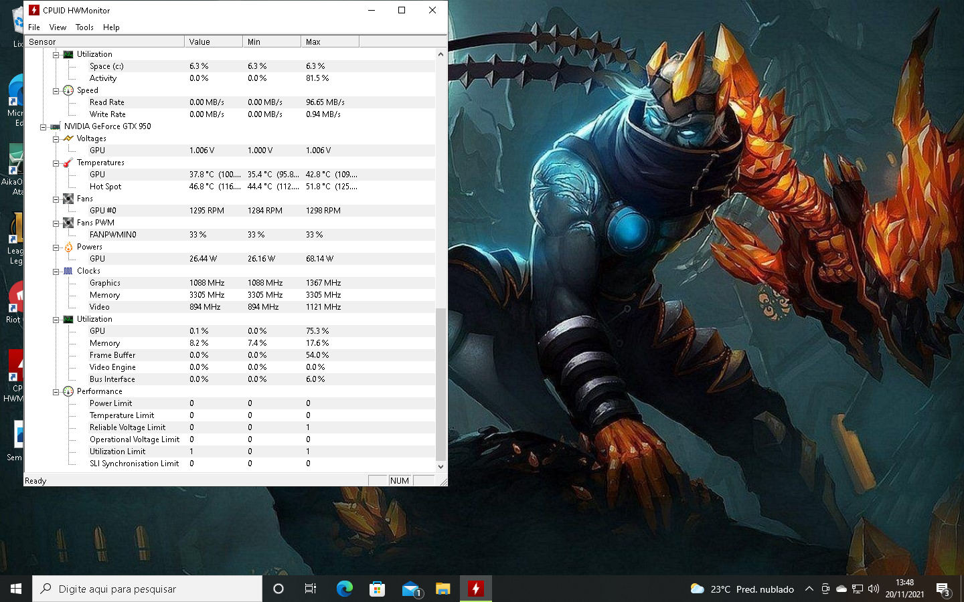Click the scroll up arrow in sensor list

[x=440, y=54]
